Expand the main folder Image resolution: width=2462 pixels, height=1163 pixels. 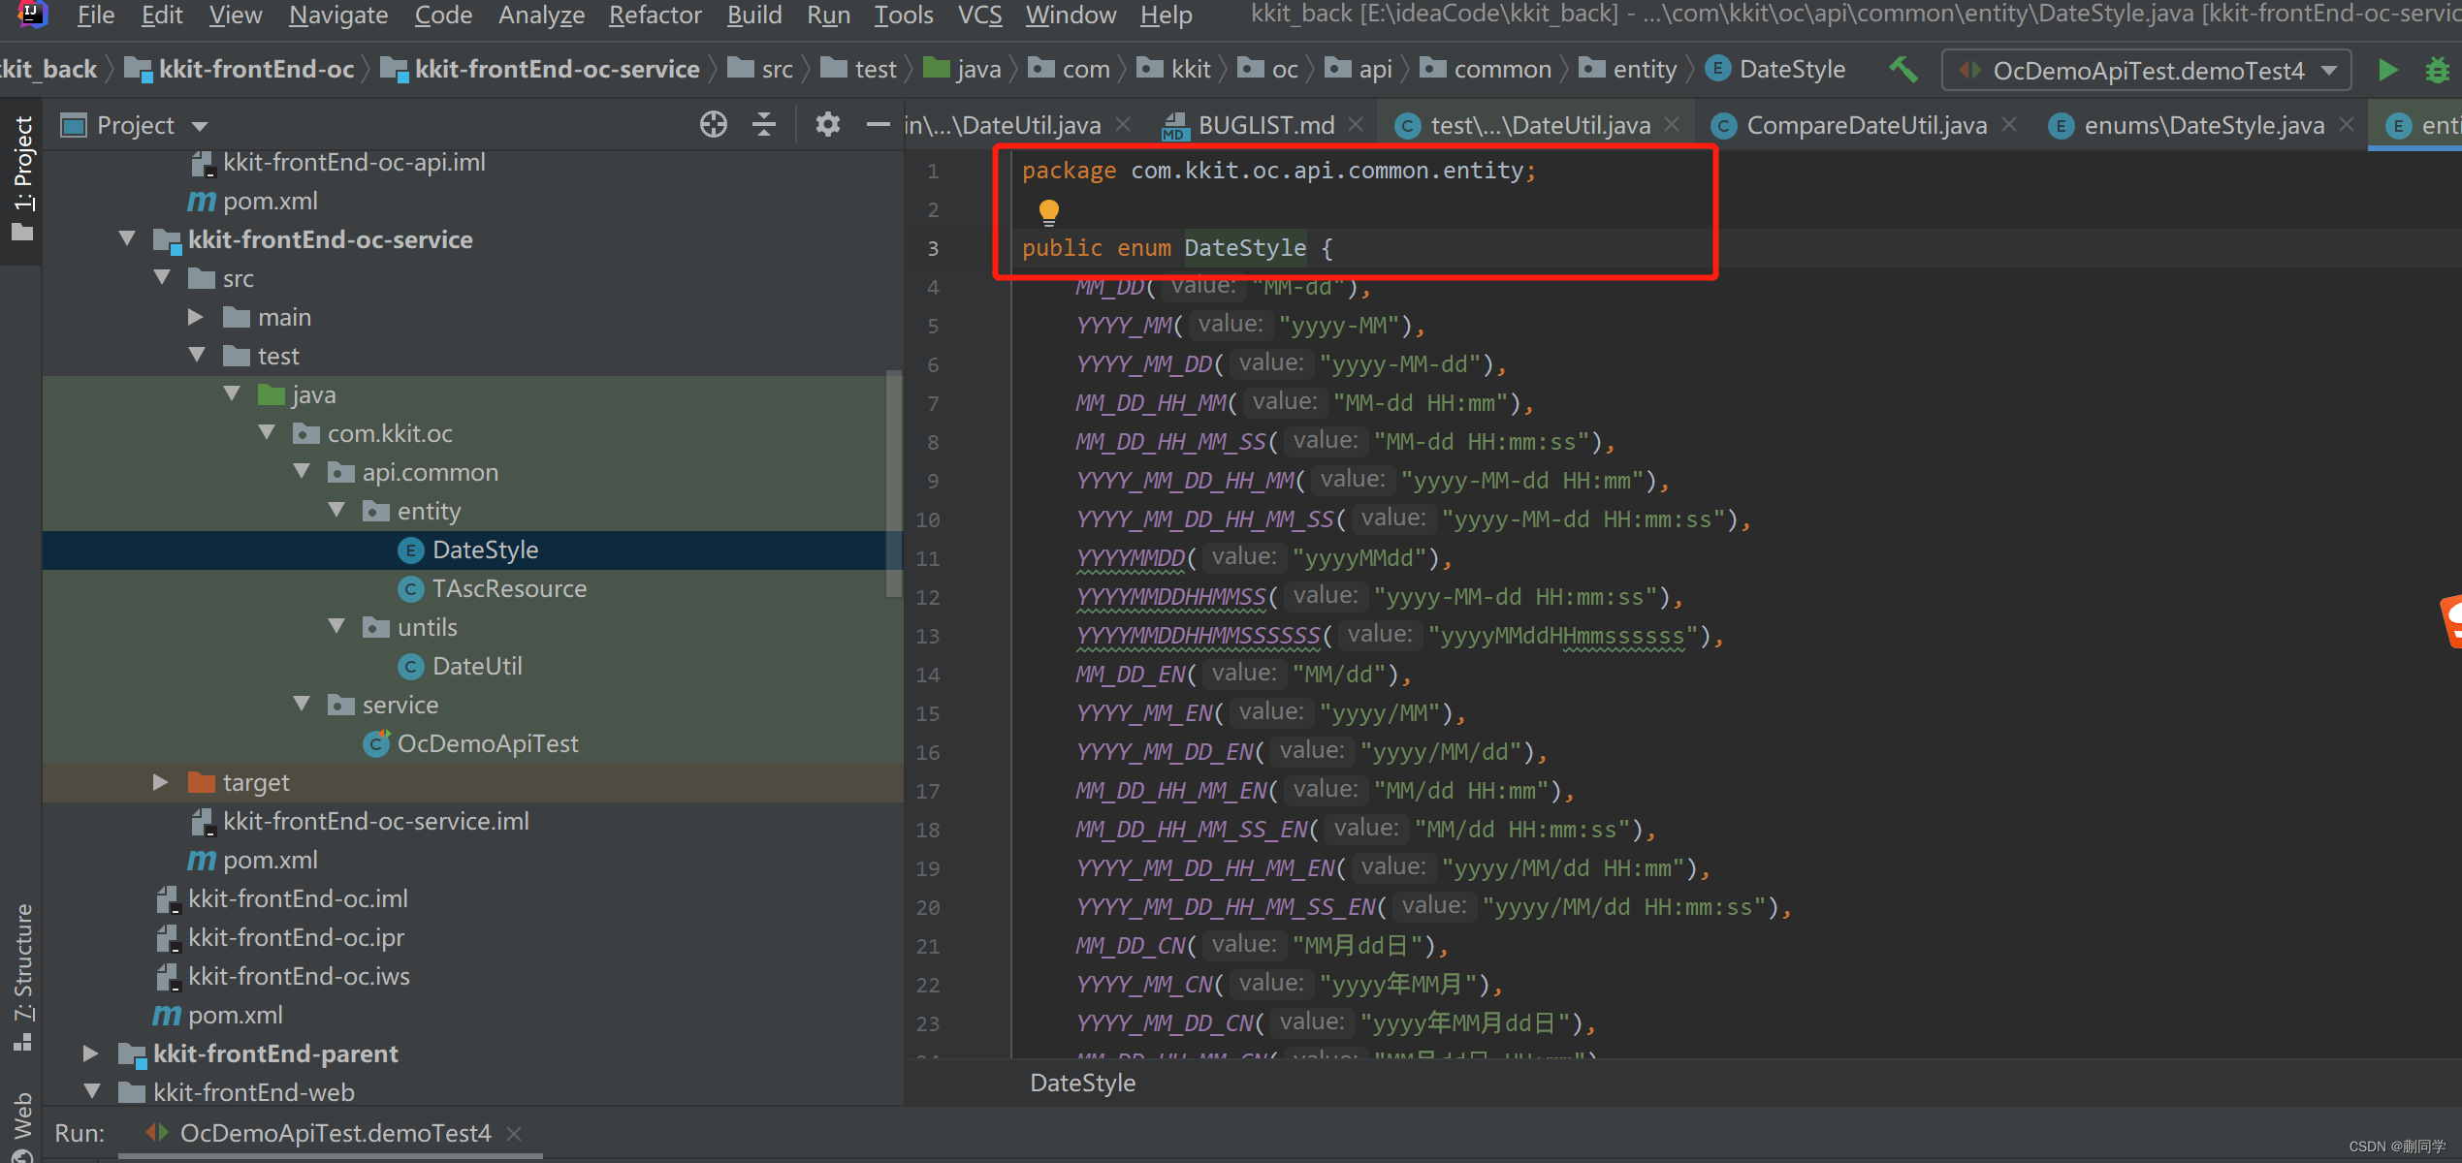point(196,317)
